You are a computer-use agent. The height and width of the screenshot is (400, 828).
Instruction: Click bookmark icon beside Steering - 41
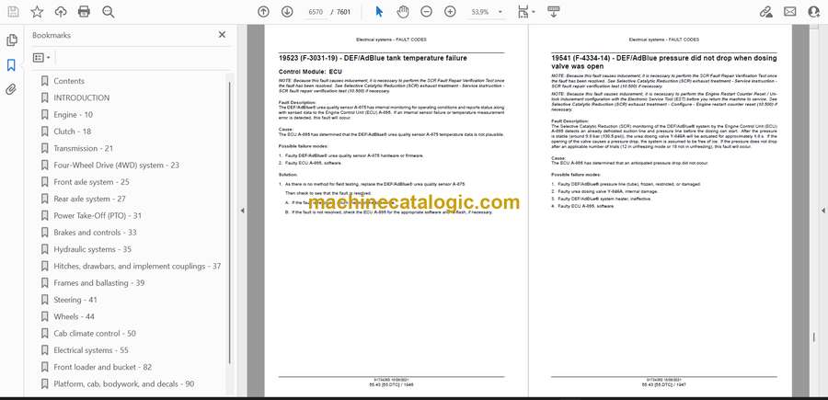click(45, 300)
